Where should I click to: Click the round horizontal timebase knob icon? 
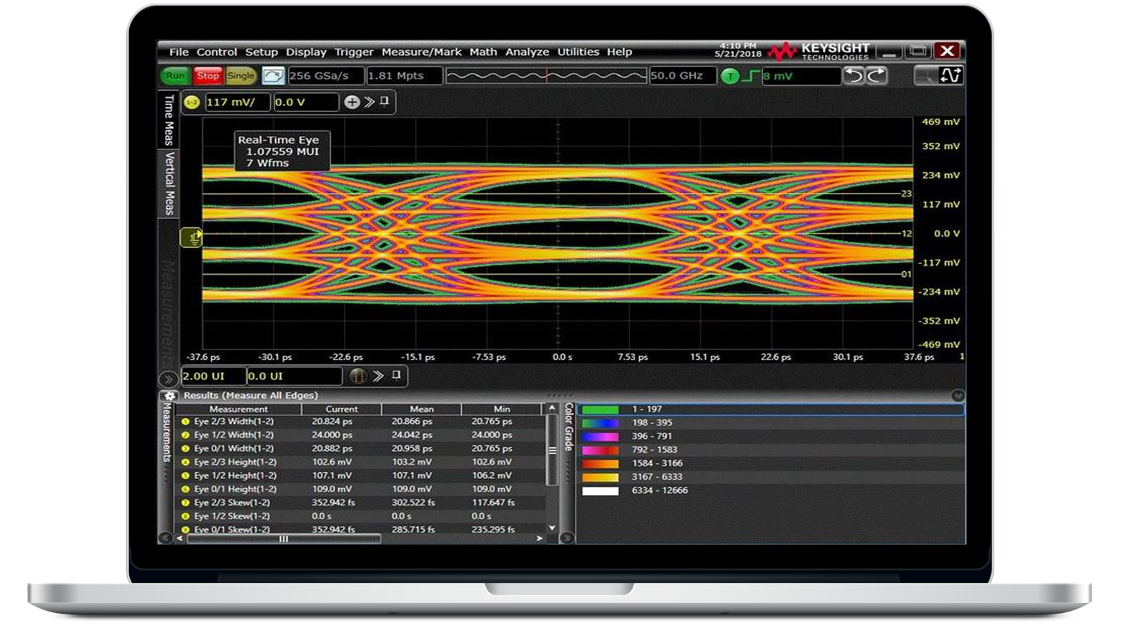click(x=358, y=376)
